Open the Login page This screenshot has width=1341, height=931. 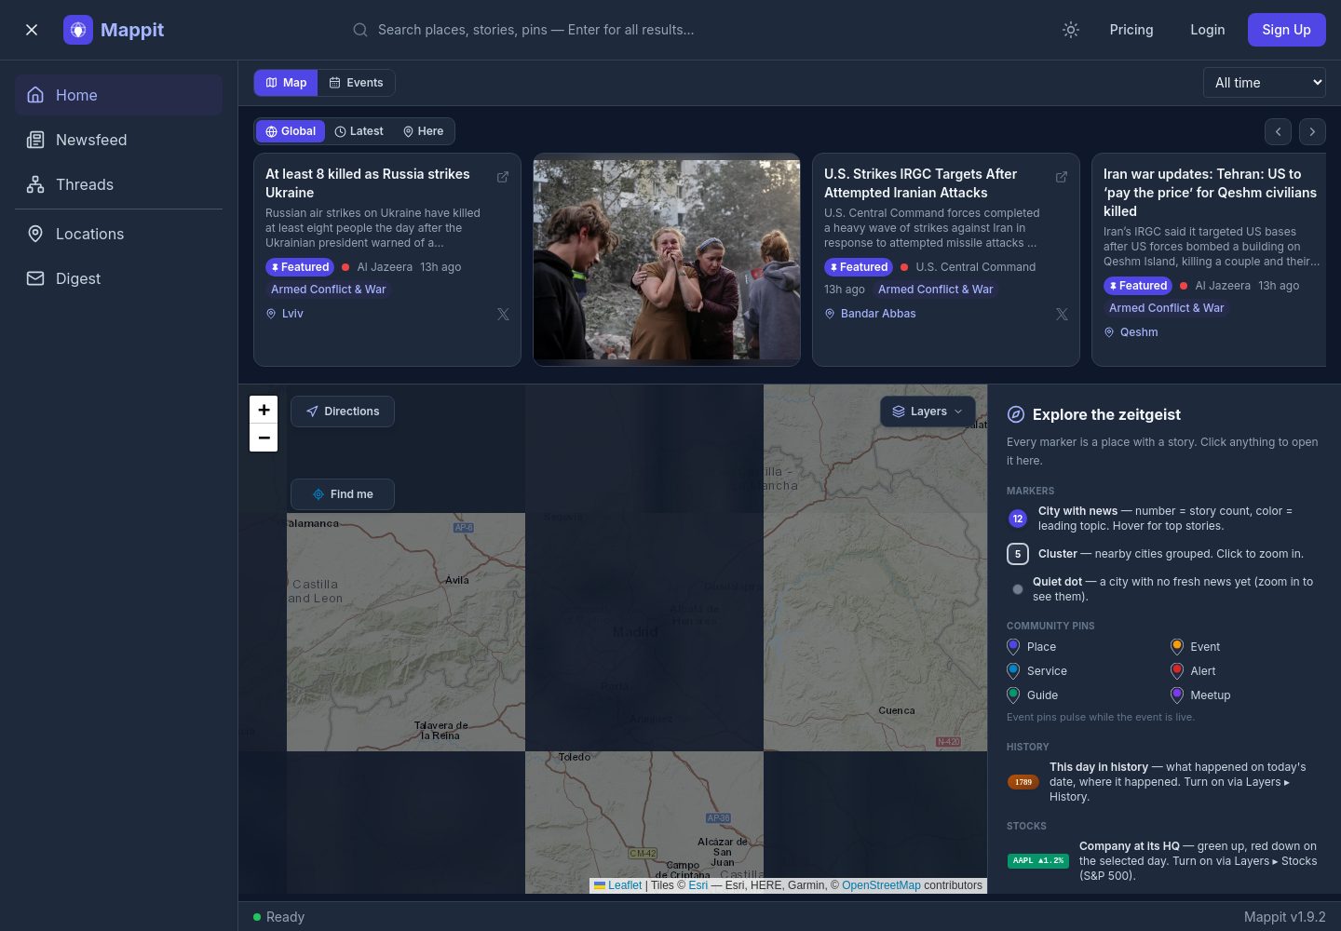click(x=1208, y=30)
